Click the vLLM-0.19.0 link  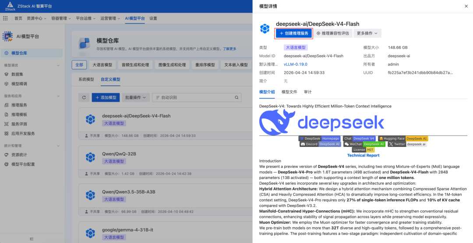295,64
